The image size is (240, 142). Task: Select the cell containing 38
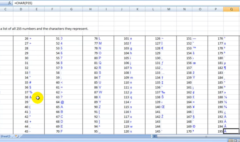coord(21,97)
